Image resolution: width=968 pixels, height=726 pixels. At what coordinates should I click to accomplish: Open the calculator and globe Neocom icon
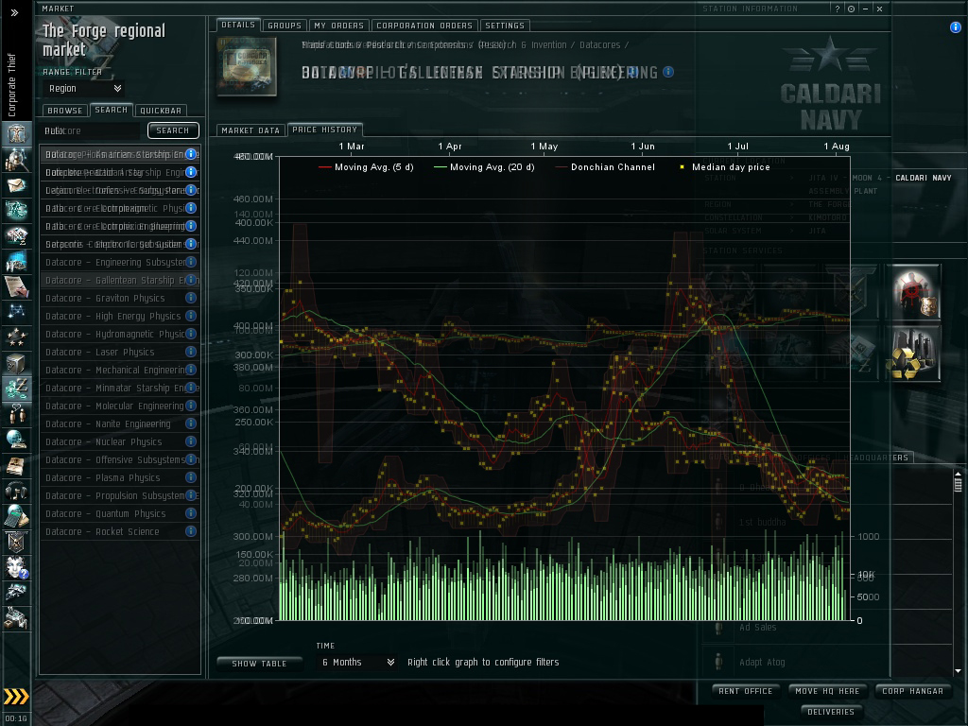click(16, 516)
